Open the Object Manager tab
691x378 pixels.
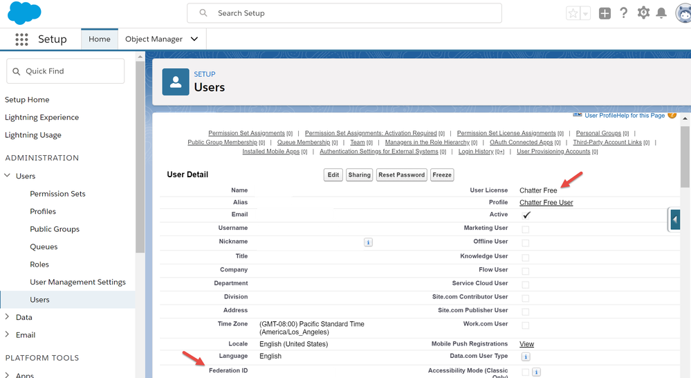(x=154, y=39)
